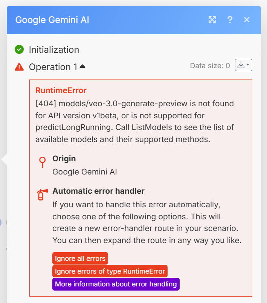The image size is (267, 303).
Task: Click the RuntimeError heading
Action: click(x=61, y=90)
